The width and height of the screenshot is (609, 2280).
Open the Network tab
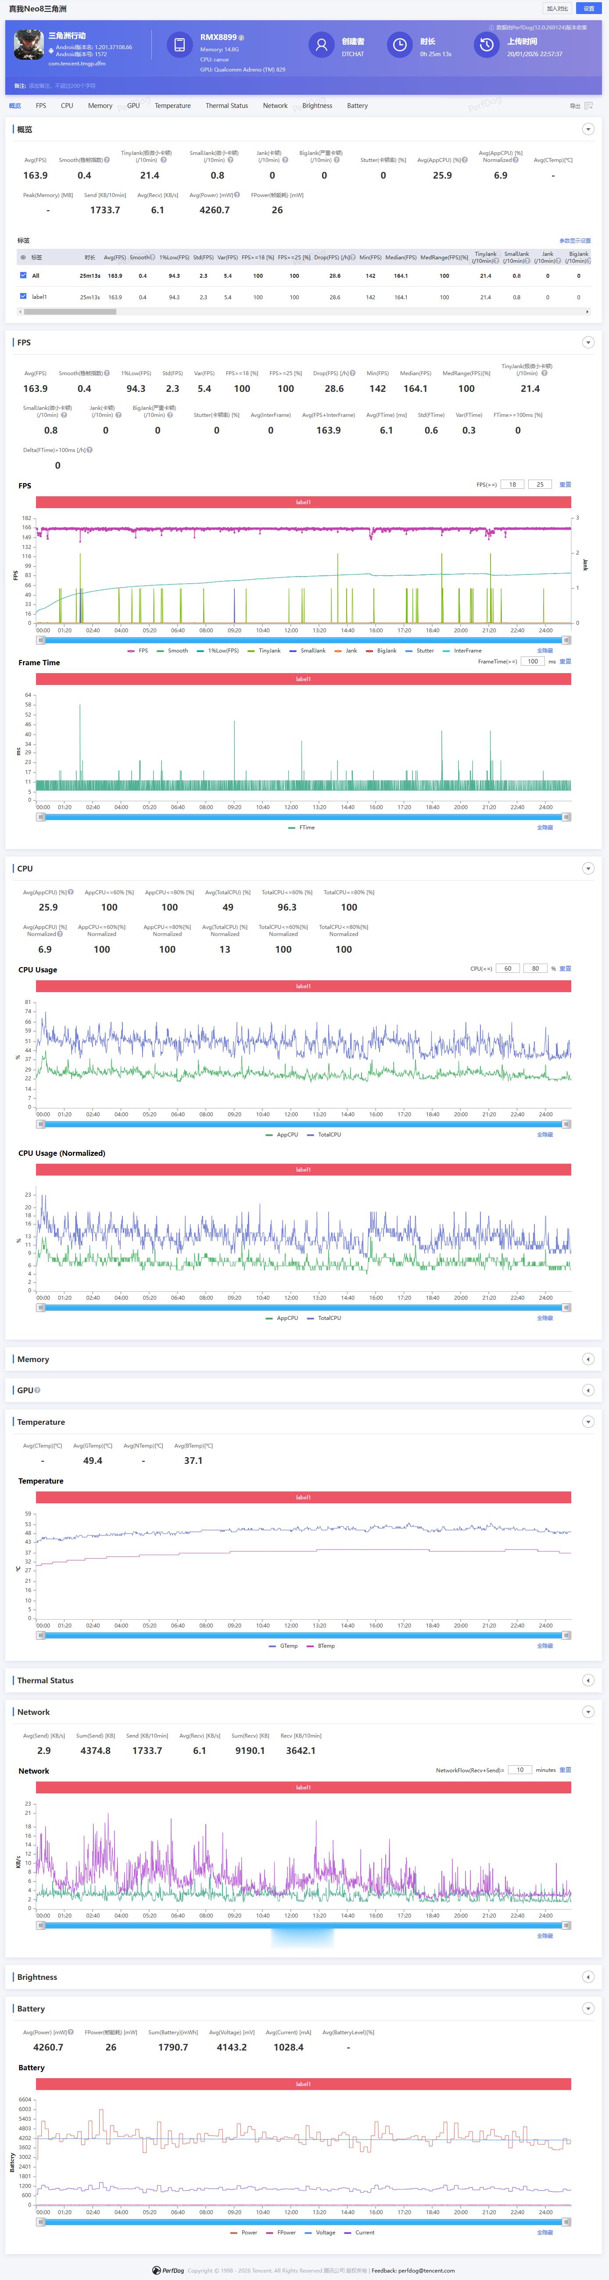coord(275,105)
